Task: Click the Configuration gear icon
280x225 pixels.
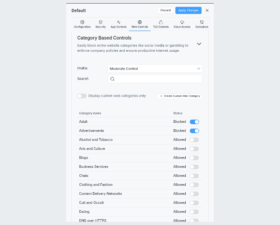Action: [82, 22]
